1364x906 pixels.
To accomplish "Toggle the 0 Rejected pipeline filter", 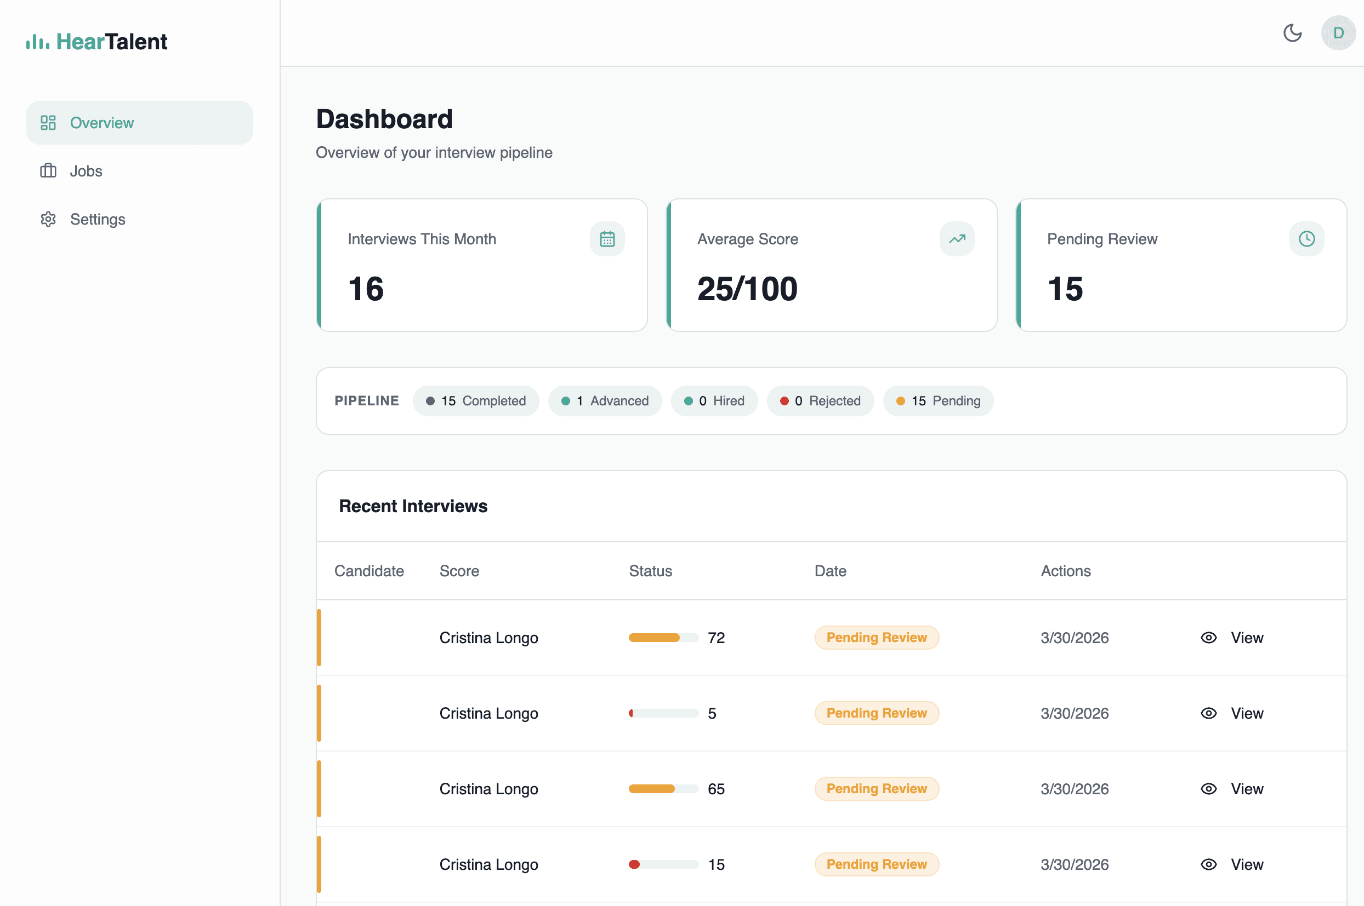I will point(821,400).
